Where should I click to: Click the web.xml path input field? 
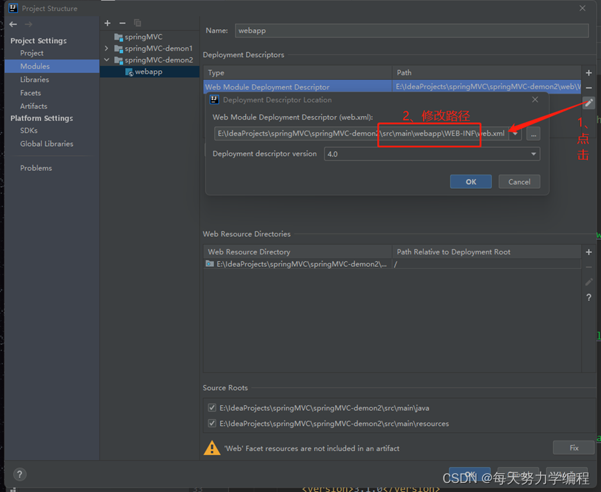pos(361,134)
